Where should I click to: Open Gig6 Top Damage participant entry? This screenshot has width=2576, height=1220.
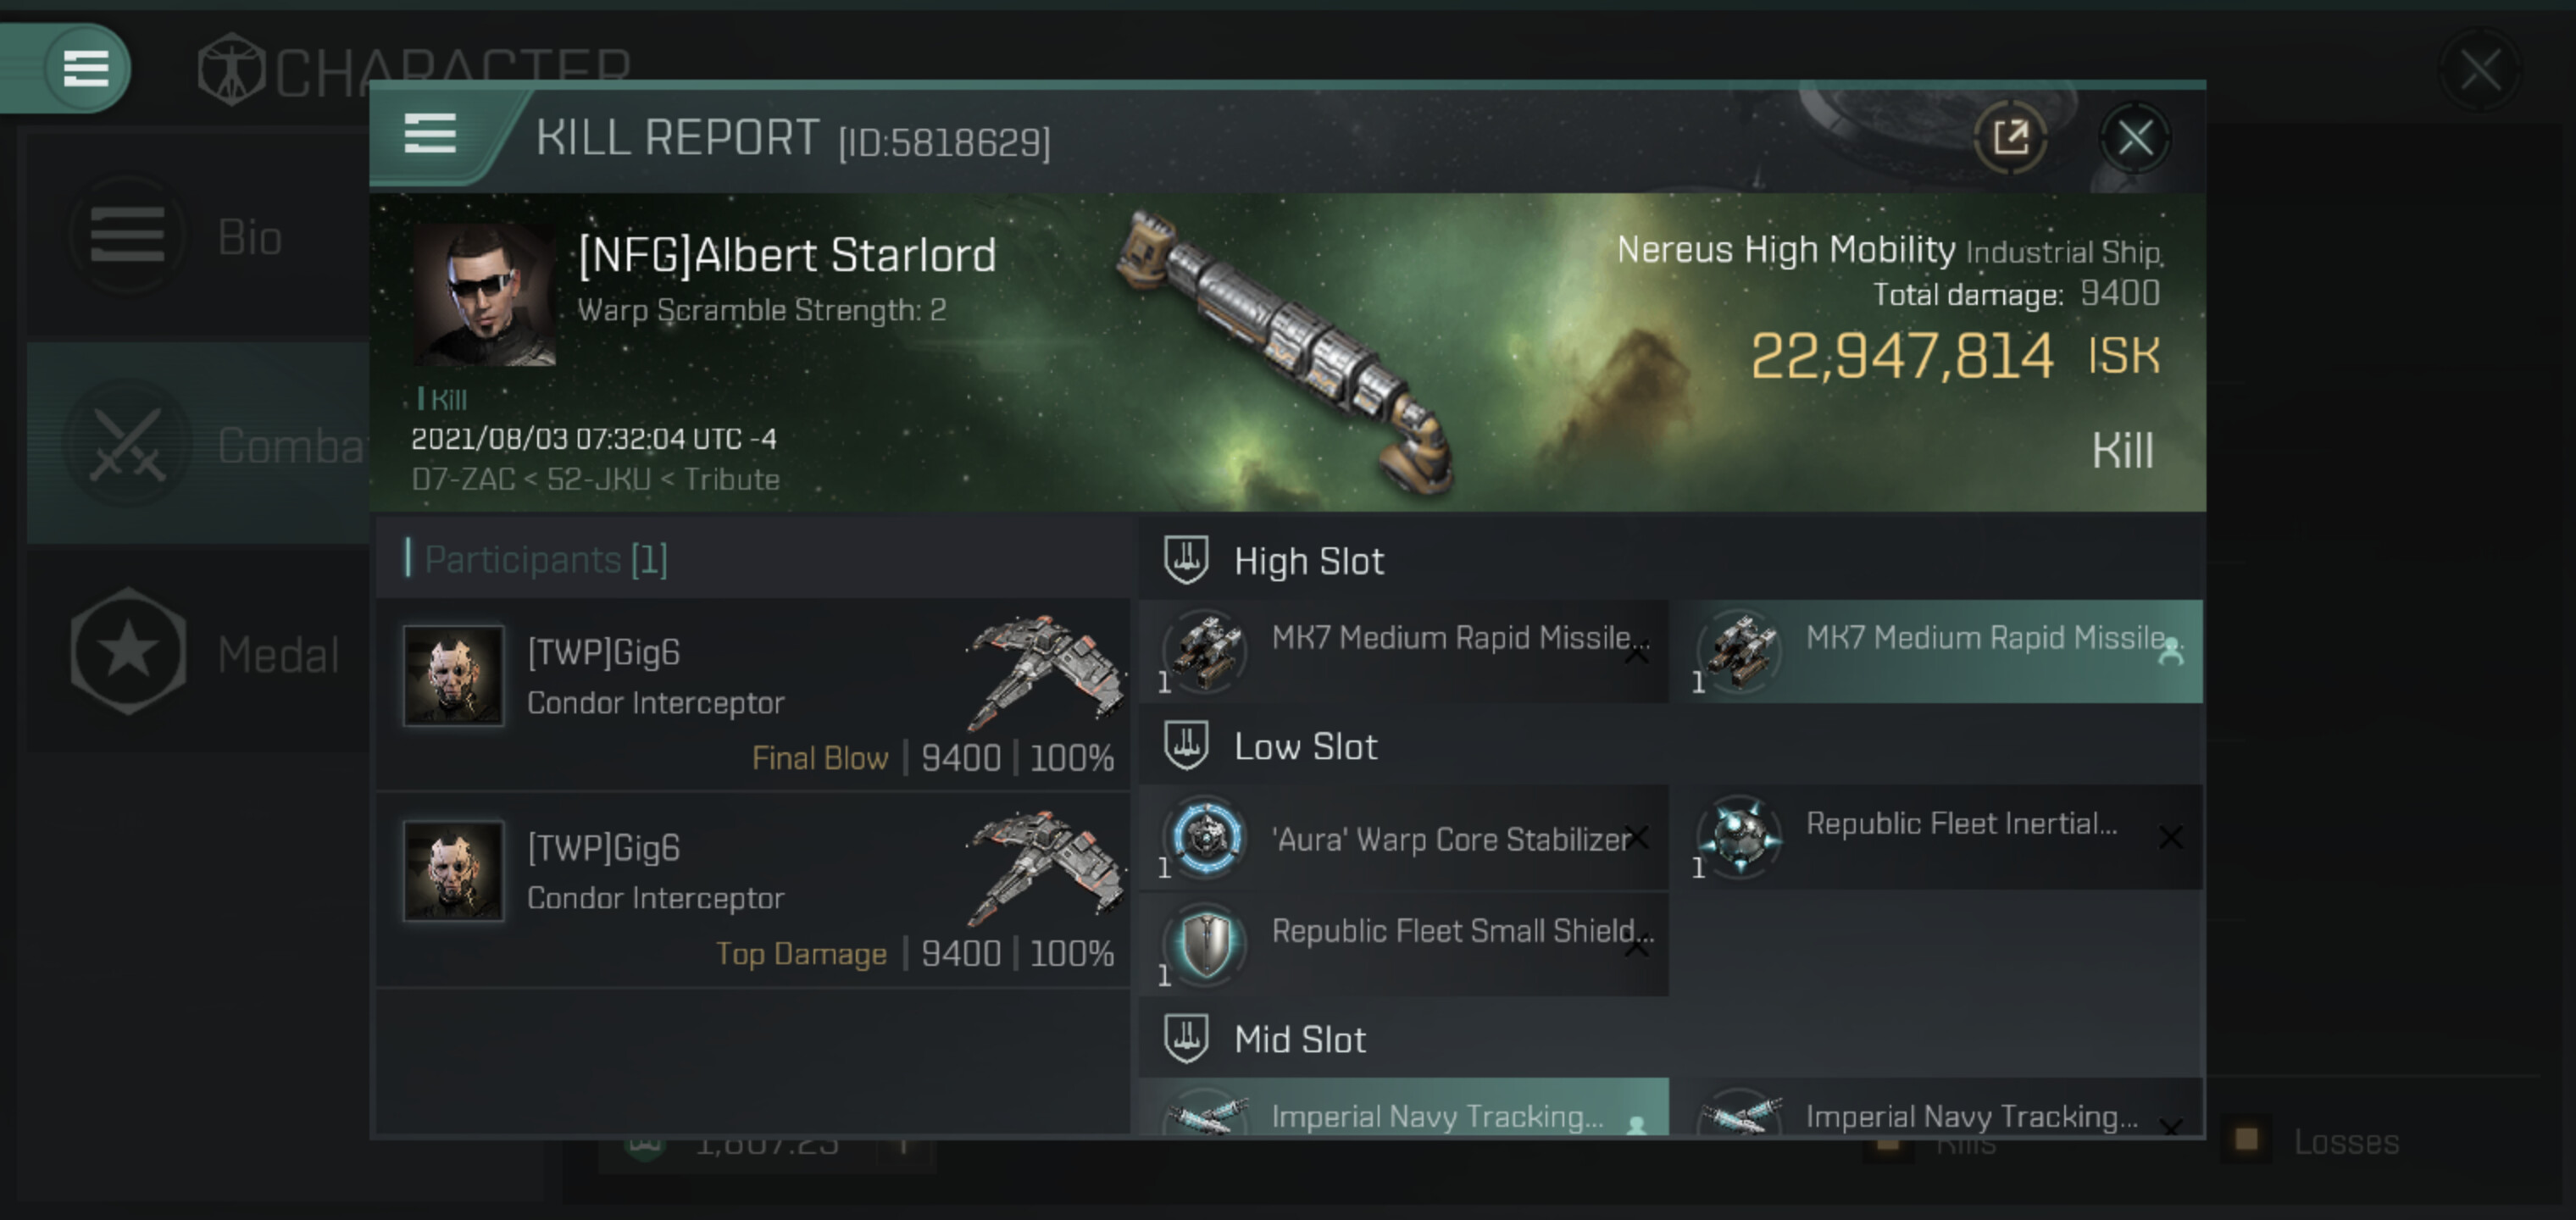point(755,890)
